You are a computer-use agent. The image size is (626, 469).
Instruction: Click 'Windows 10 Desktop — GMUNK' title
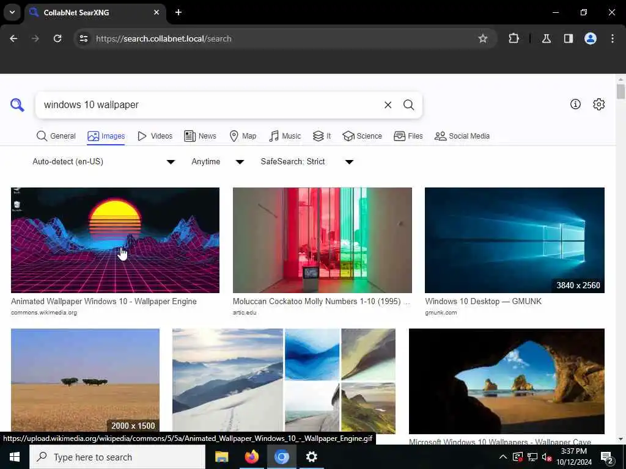tap(483, 302)
